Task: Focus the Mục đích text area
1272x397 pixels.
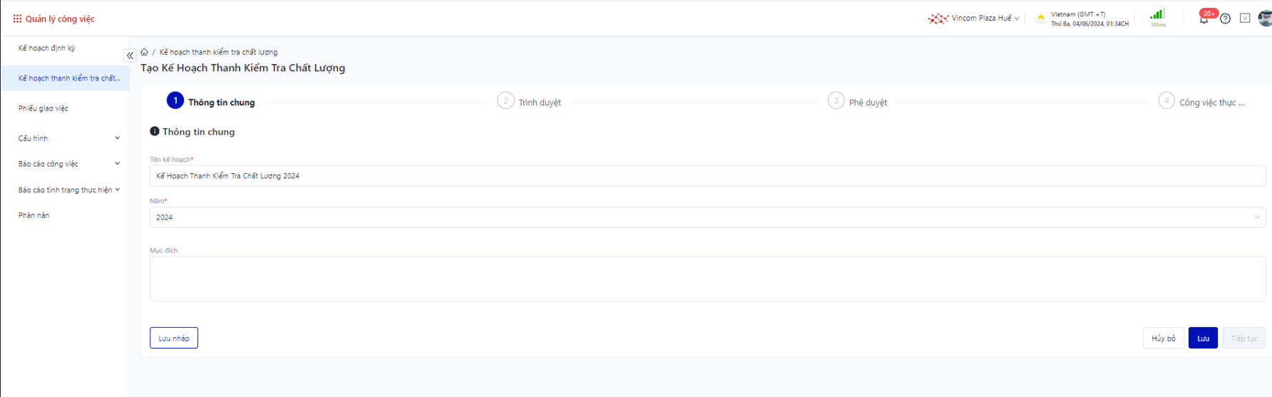Action: [x=707, y=279]
